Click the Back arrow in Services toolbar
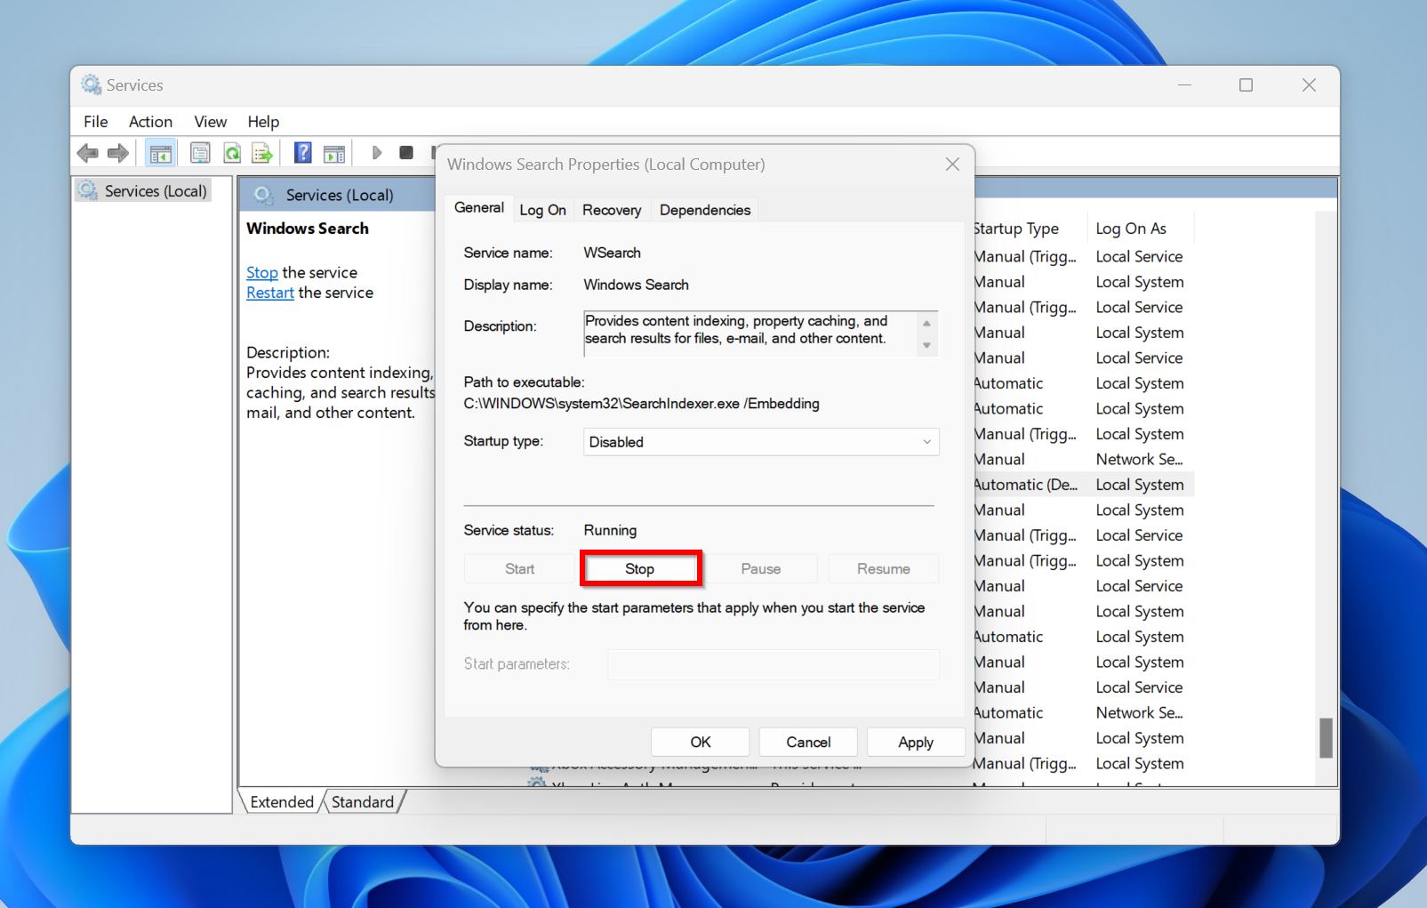 [x=88, y=153]
